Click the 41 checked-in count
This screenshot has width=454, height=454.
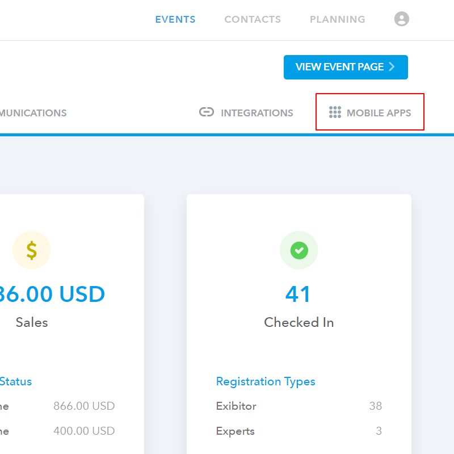(x=299, y=295)
